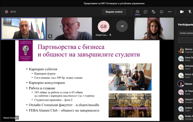Click the Успешните примери slide image

pyautogui.click(x=130, y=105)
